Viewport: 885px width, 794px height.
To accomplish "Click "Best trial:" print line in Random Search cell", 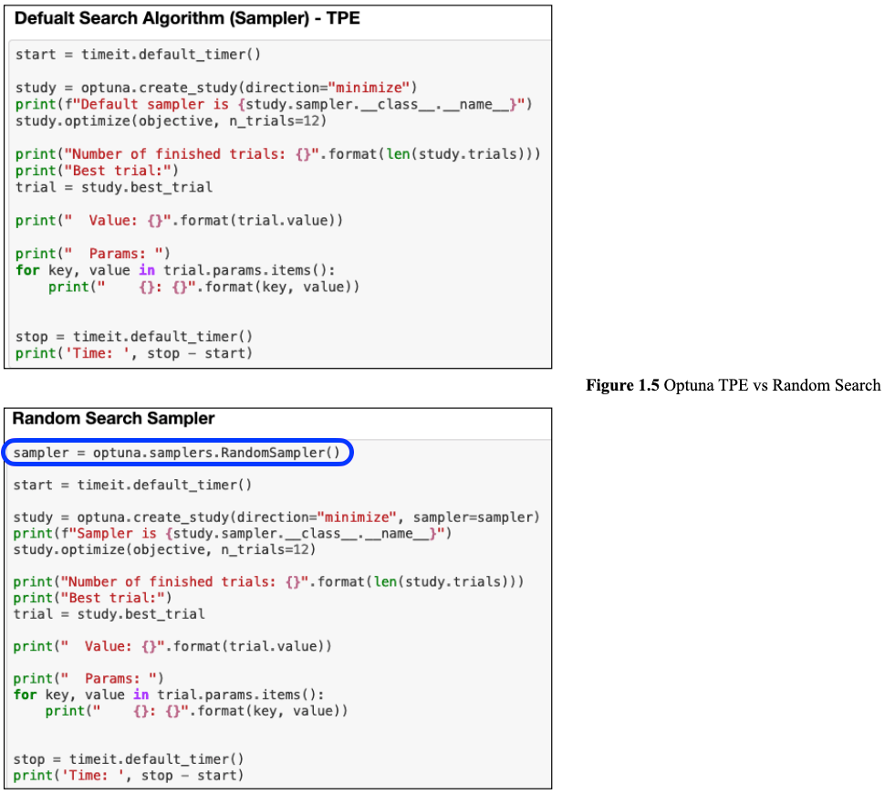I will point(92,598).
